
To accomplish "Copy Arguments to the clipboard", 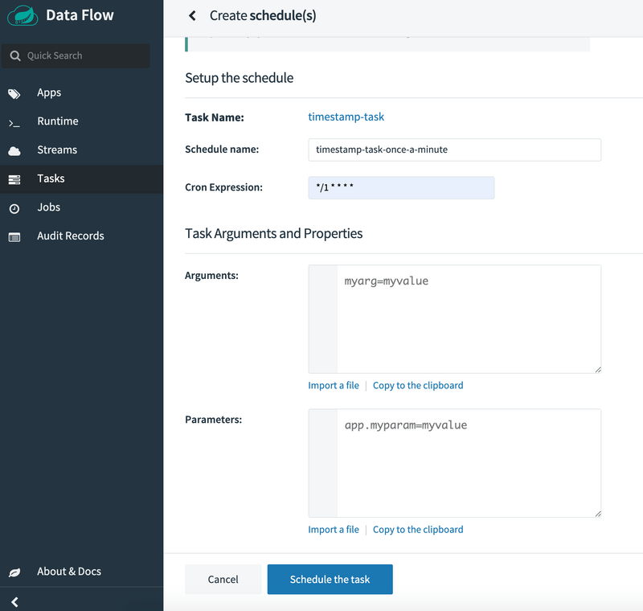I will pos(418,385).
